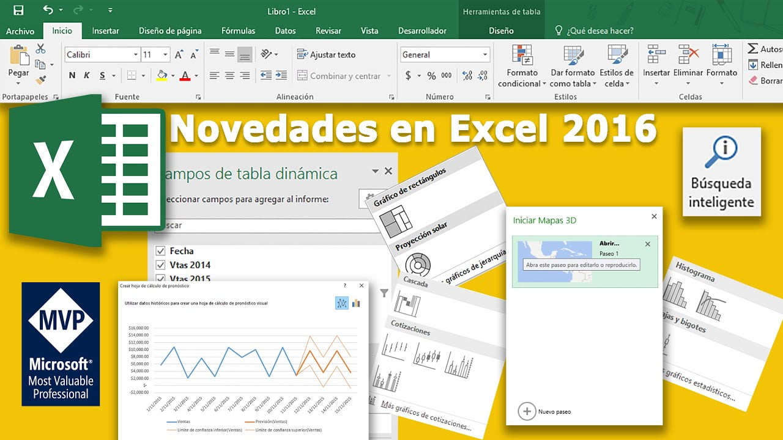Switch to the Desarrollador tab
This screenshot has width=783, height=440.
click(x=422, y=31)
